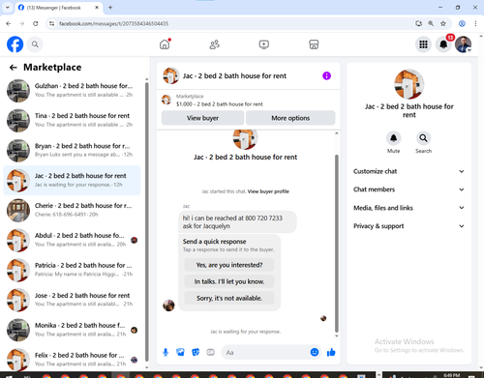Choose a sticker icon in composer
The image size is (484, 378).
pos(196,352)
